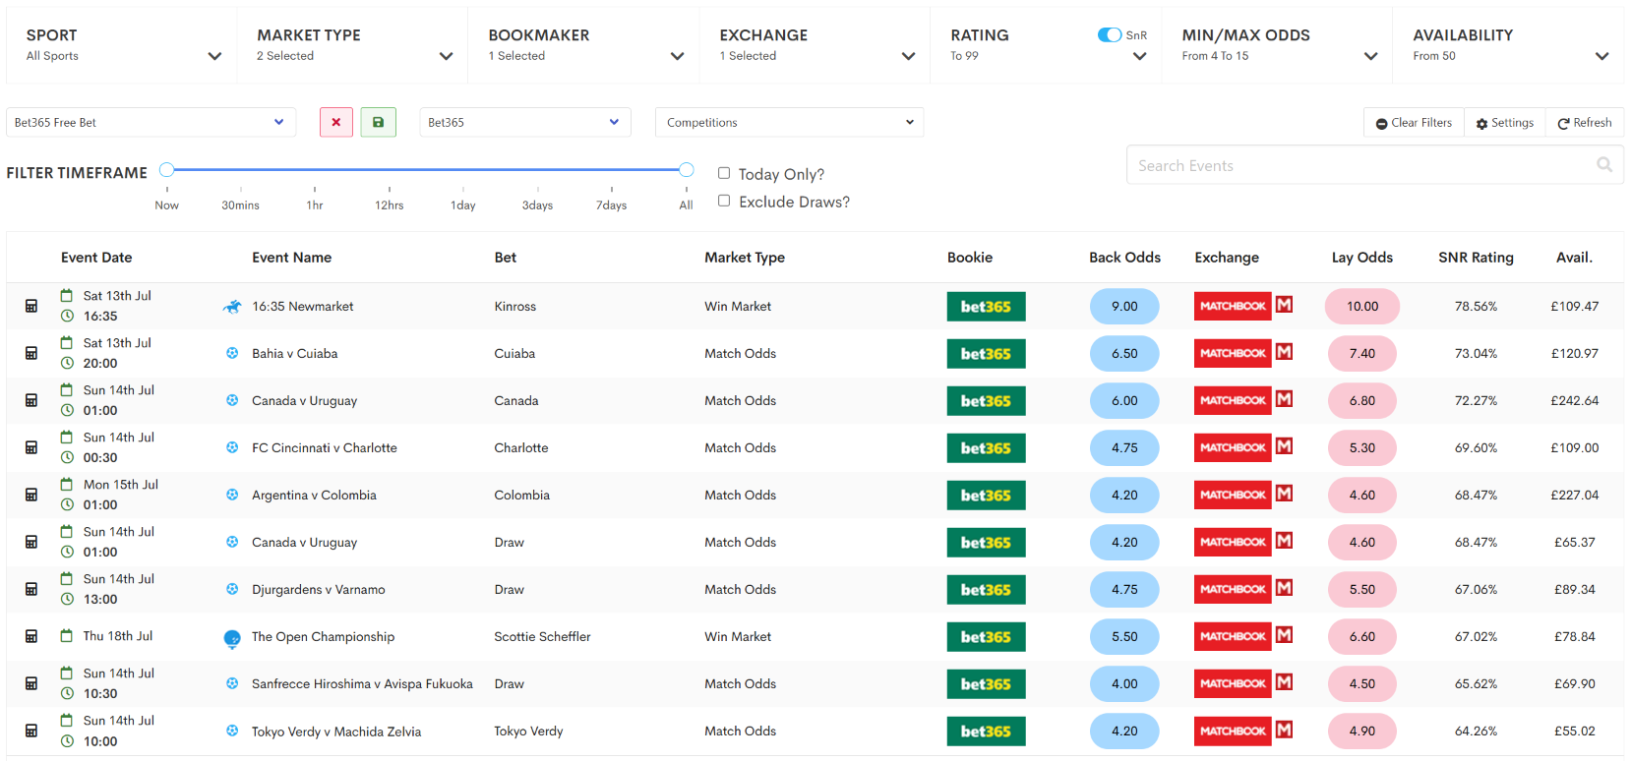Click the search magnifier icon
Image resolution: width=1631 pixels, height=761 pixels.
(1604, 165)
